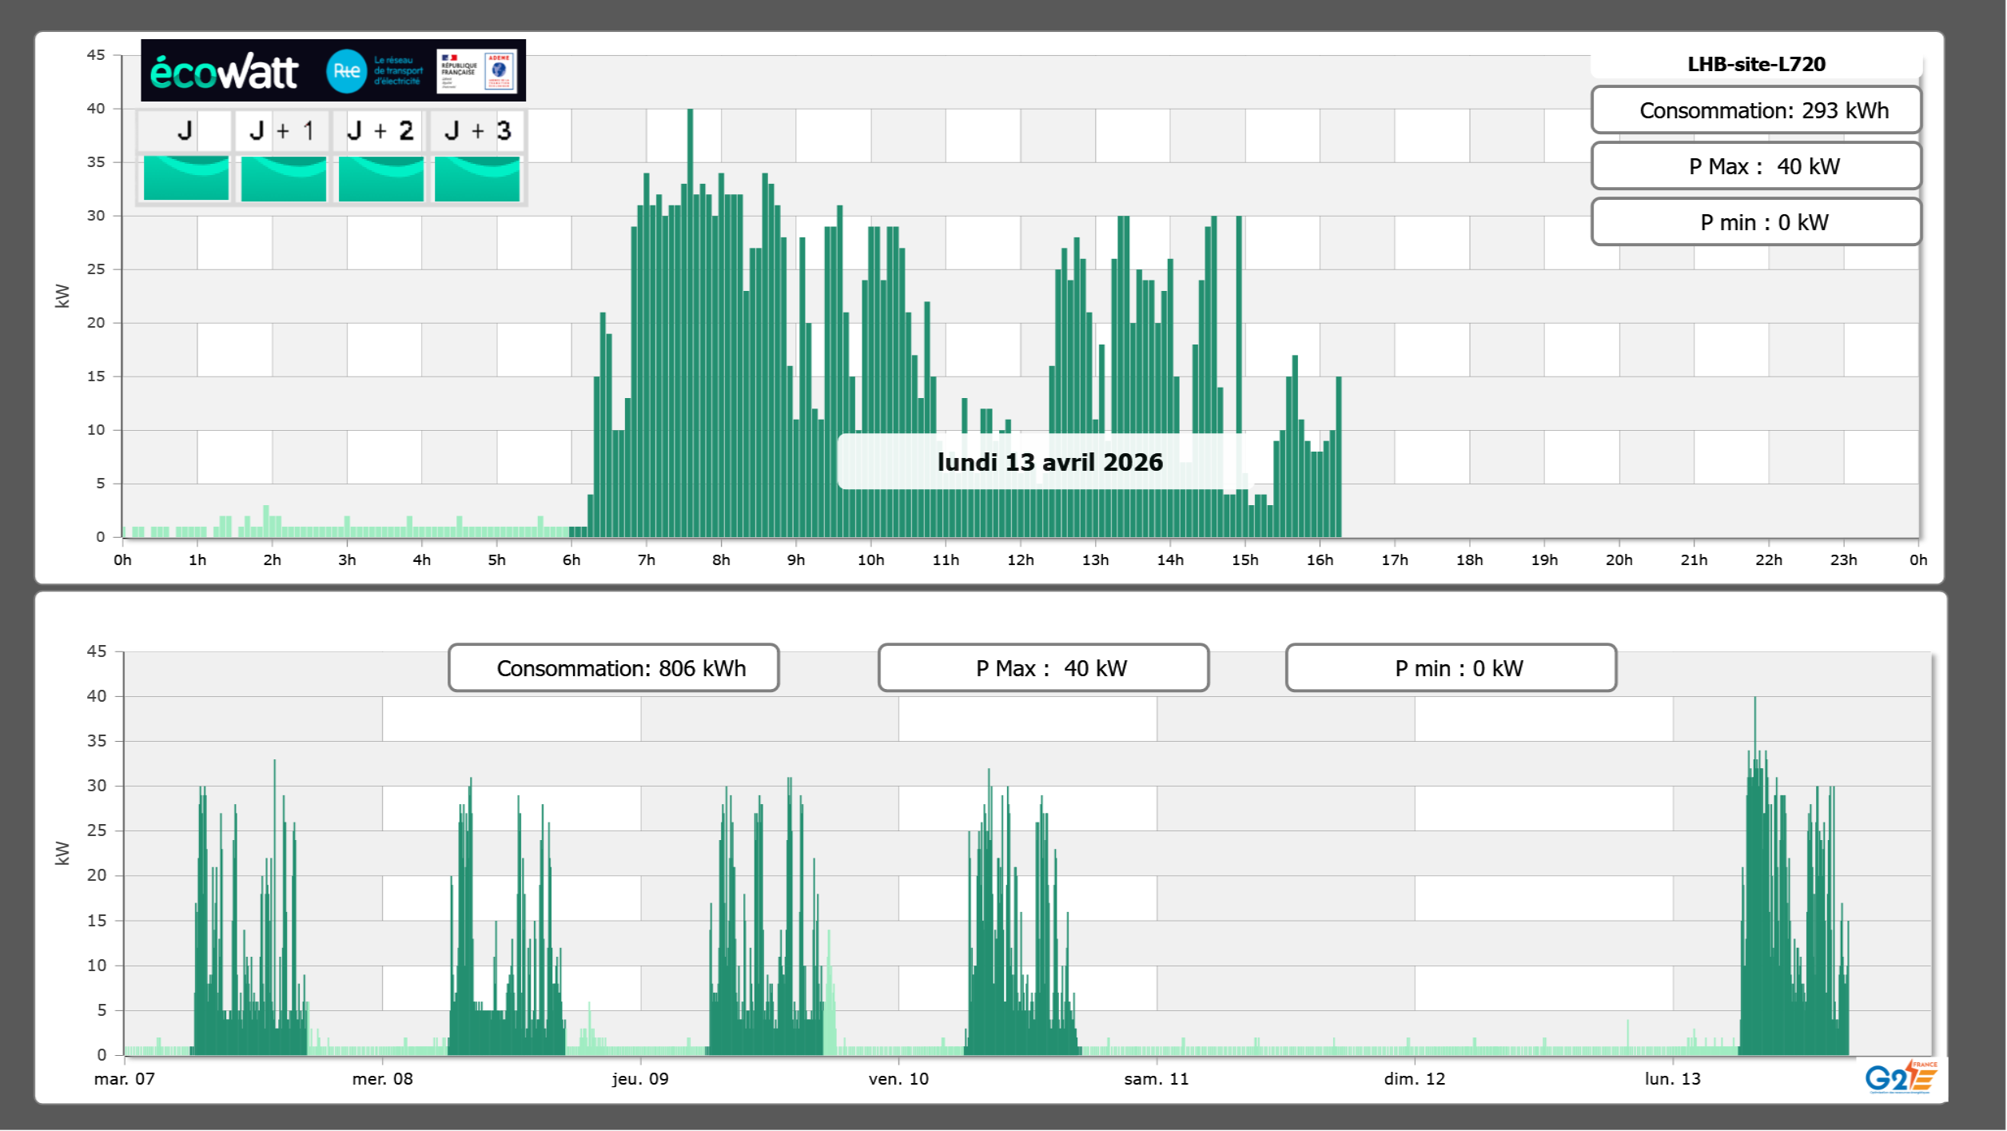Click the green signal icon under J + 1
This screenshot has width=2007, height=1131.
(x=283, y=178)
